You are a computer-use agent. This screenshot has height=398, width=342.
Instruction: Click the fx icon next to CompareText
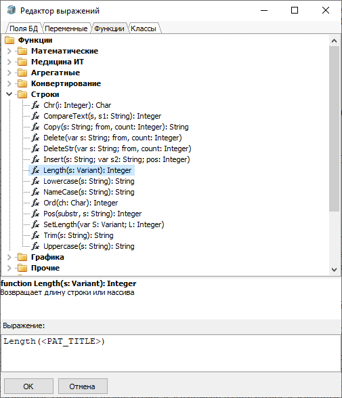[35, 116]
